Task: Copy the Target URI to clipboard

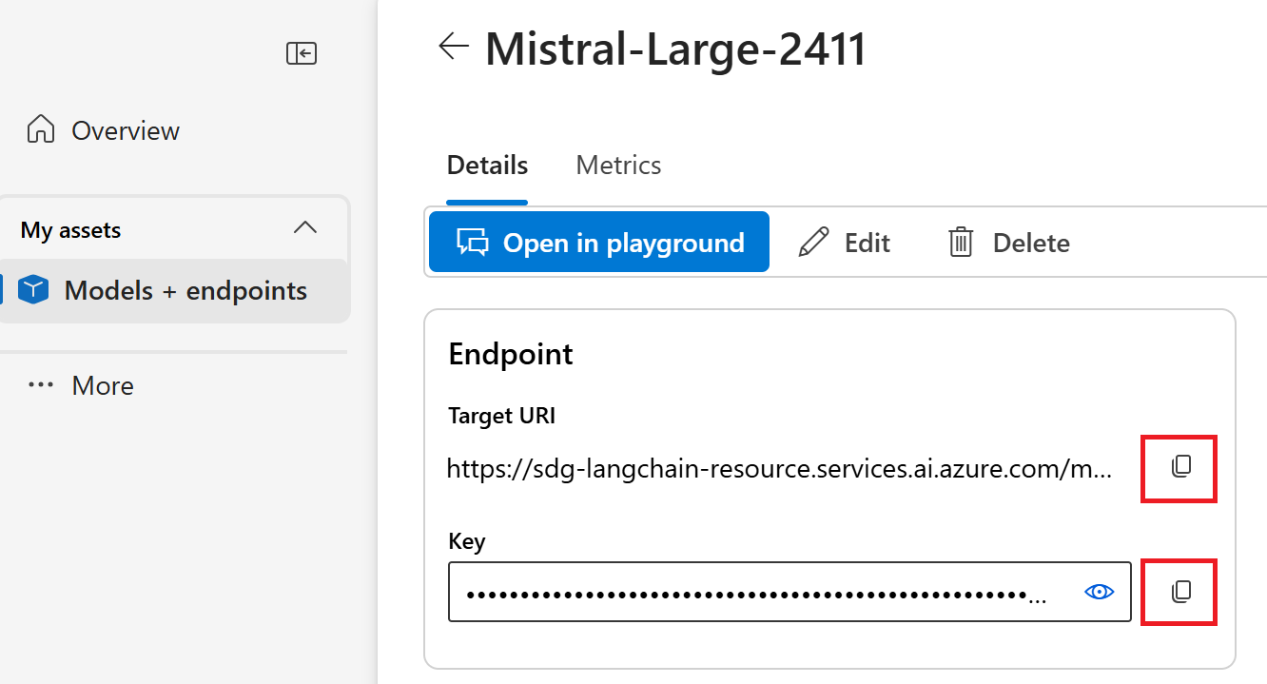Action: [1180, 466]
